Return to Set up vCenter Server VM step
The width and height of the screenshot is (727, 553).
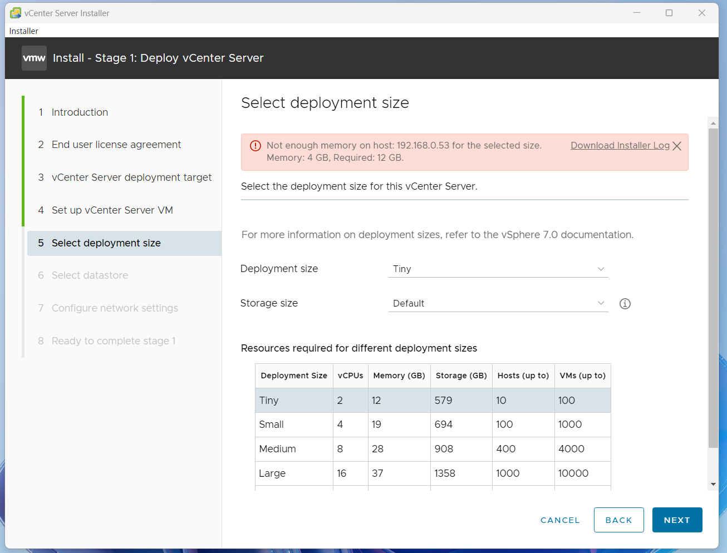click(x=112, y=210)
